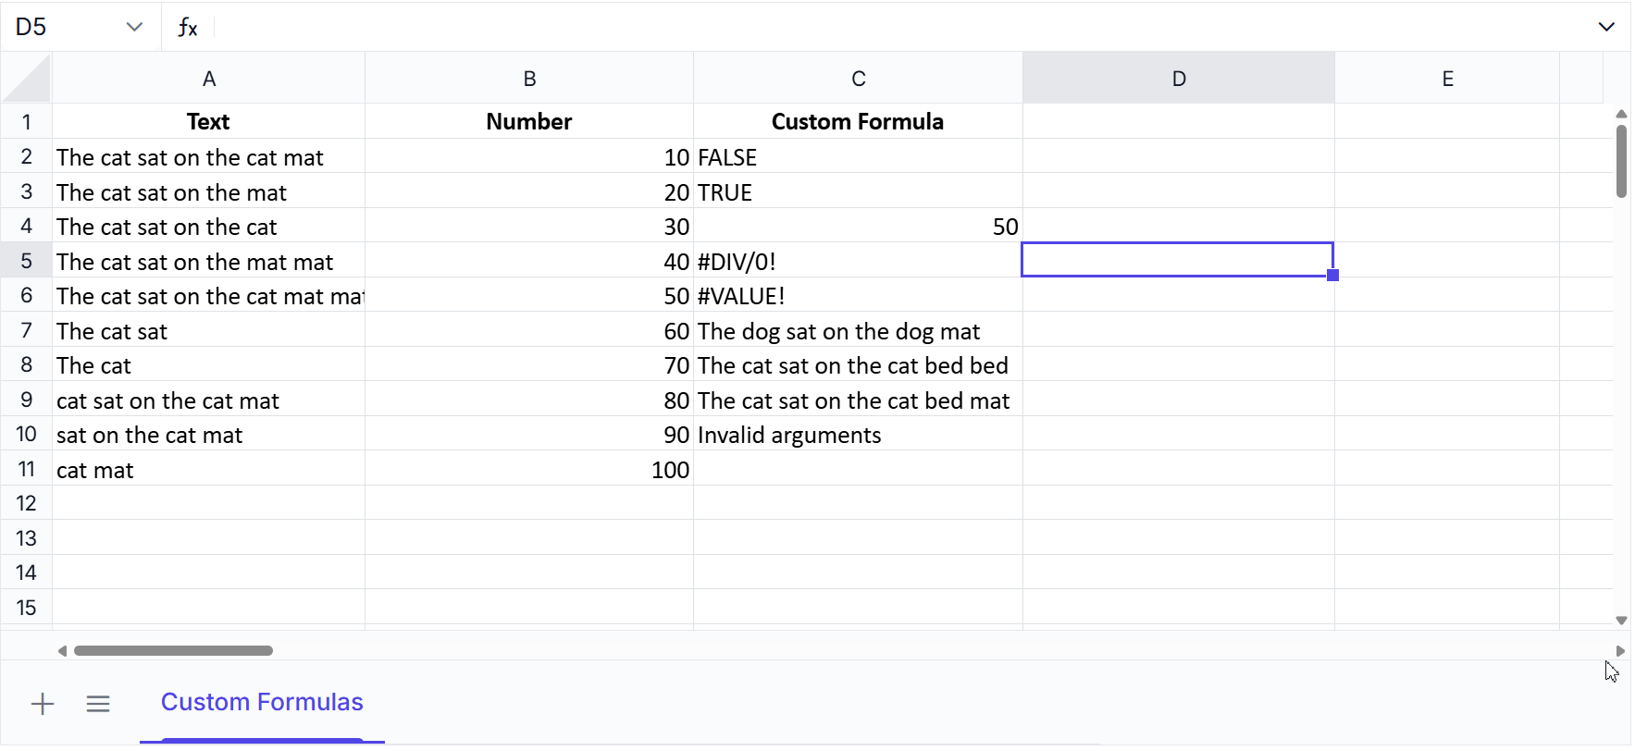Select column header B labeled Number
The width and height of the screenshot is (1635, 751).
pyautogui.click(x=529, y=78)
